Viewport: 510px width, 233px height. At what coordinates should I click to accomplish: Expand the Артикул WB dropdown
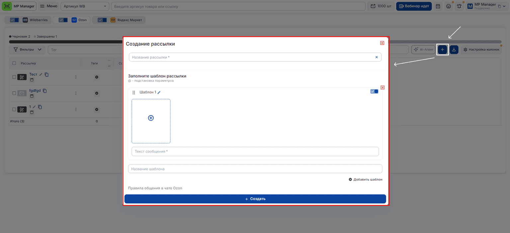click(85, 6)
